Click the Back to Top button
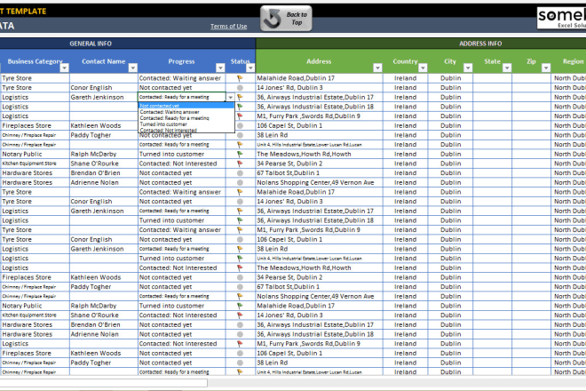Viewport: 586px width, 391px height. pos(286,19)
